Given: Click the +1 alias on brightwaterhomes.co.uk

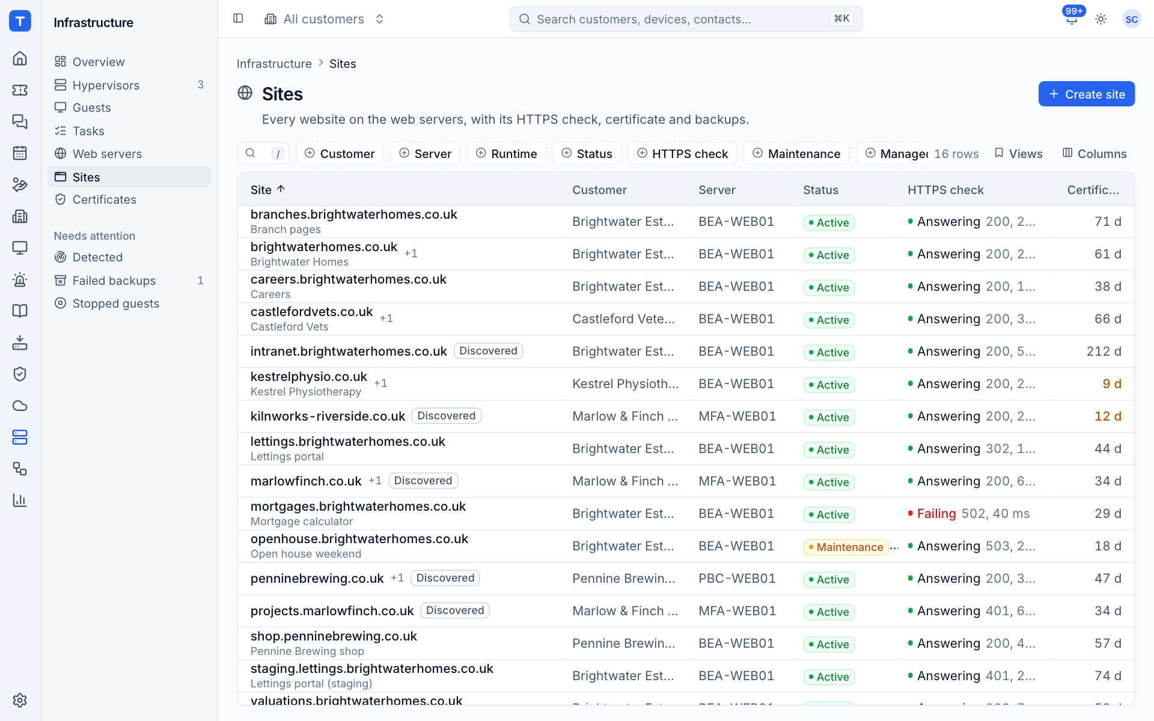Looking at the screenshot, I should click(x=411, y=254).
